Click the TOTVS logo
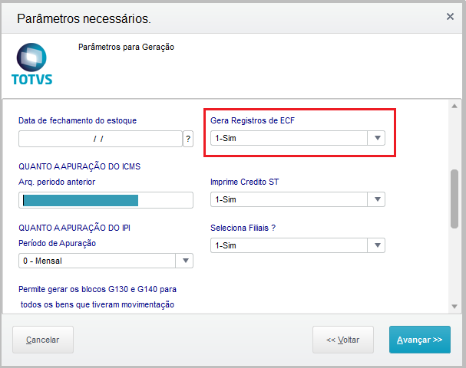Viewport: 466px width, 368px height. coord(31,64)
